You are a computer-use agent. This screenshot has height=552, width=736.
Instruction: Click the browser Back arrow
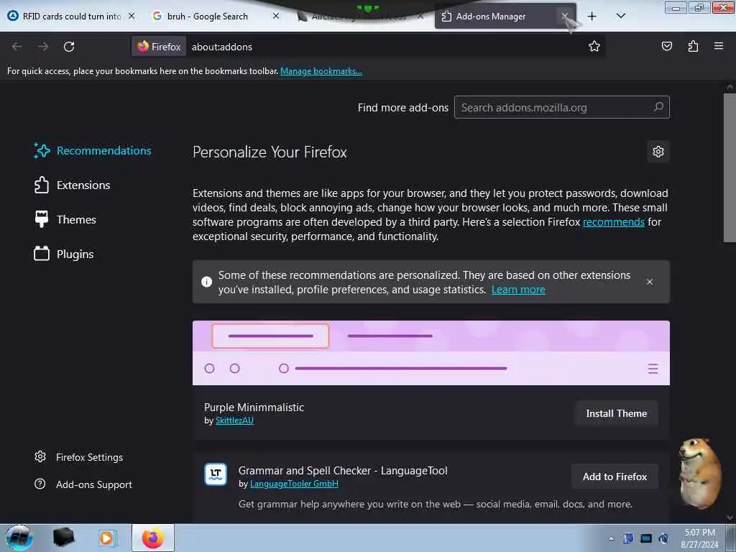[17, 47]
